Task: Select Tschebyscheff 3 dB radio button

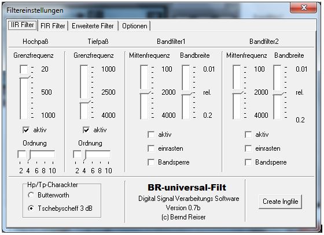Action: [31, 208]
